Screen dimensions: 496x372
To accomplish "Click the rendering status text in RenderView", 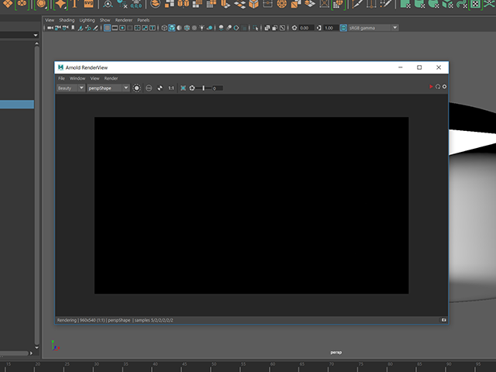I will 115,320.
